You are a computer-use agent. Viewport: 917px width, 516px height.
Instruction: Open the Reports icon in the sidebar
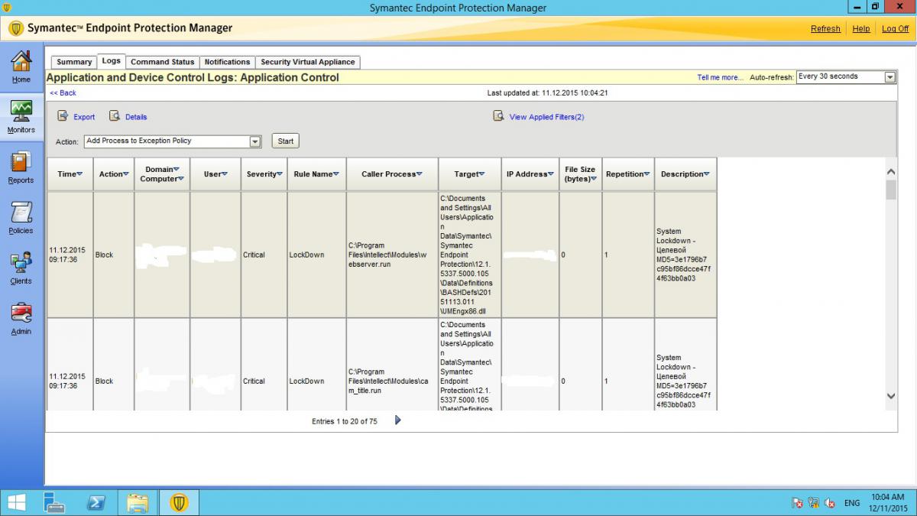pos(21,161)
